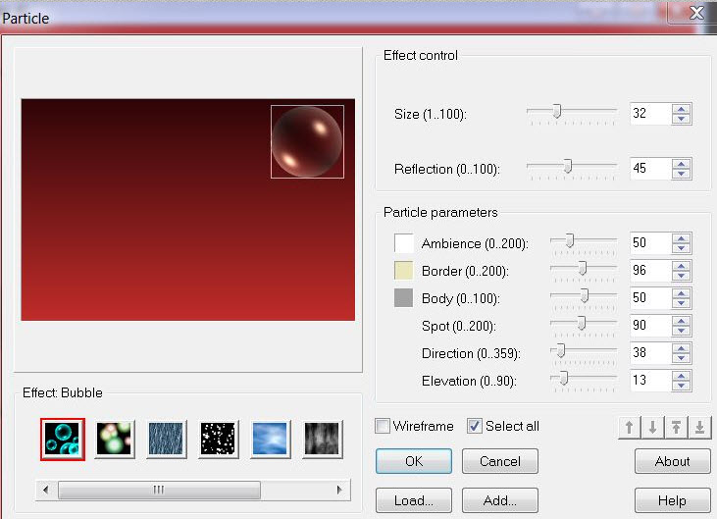Click the Reflection value field showing 45
This screenshot has height=519, width=717.
point(650,169)
